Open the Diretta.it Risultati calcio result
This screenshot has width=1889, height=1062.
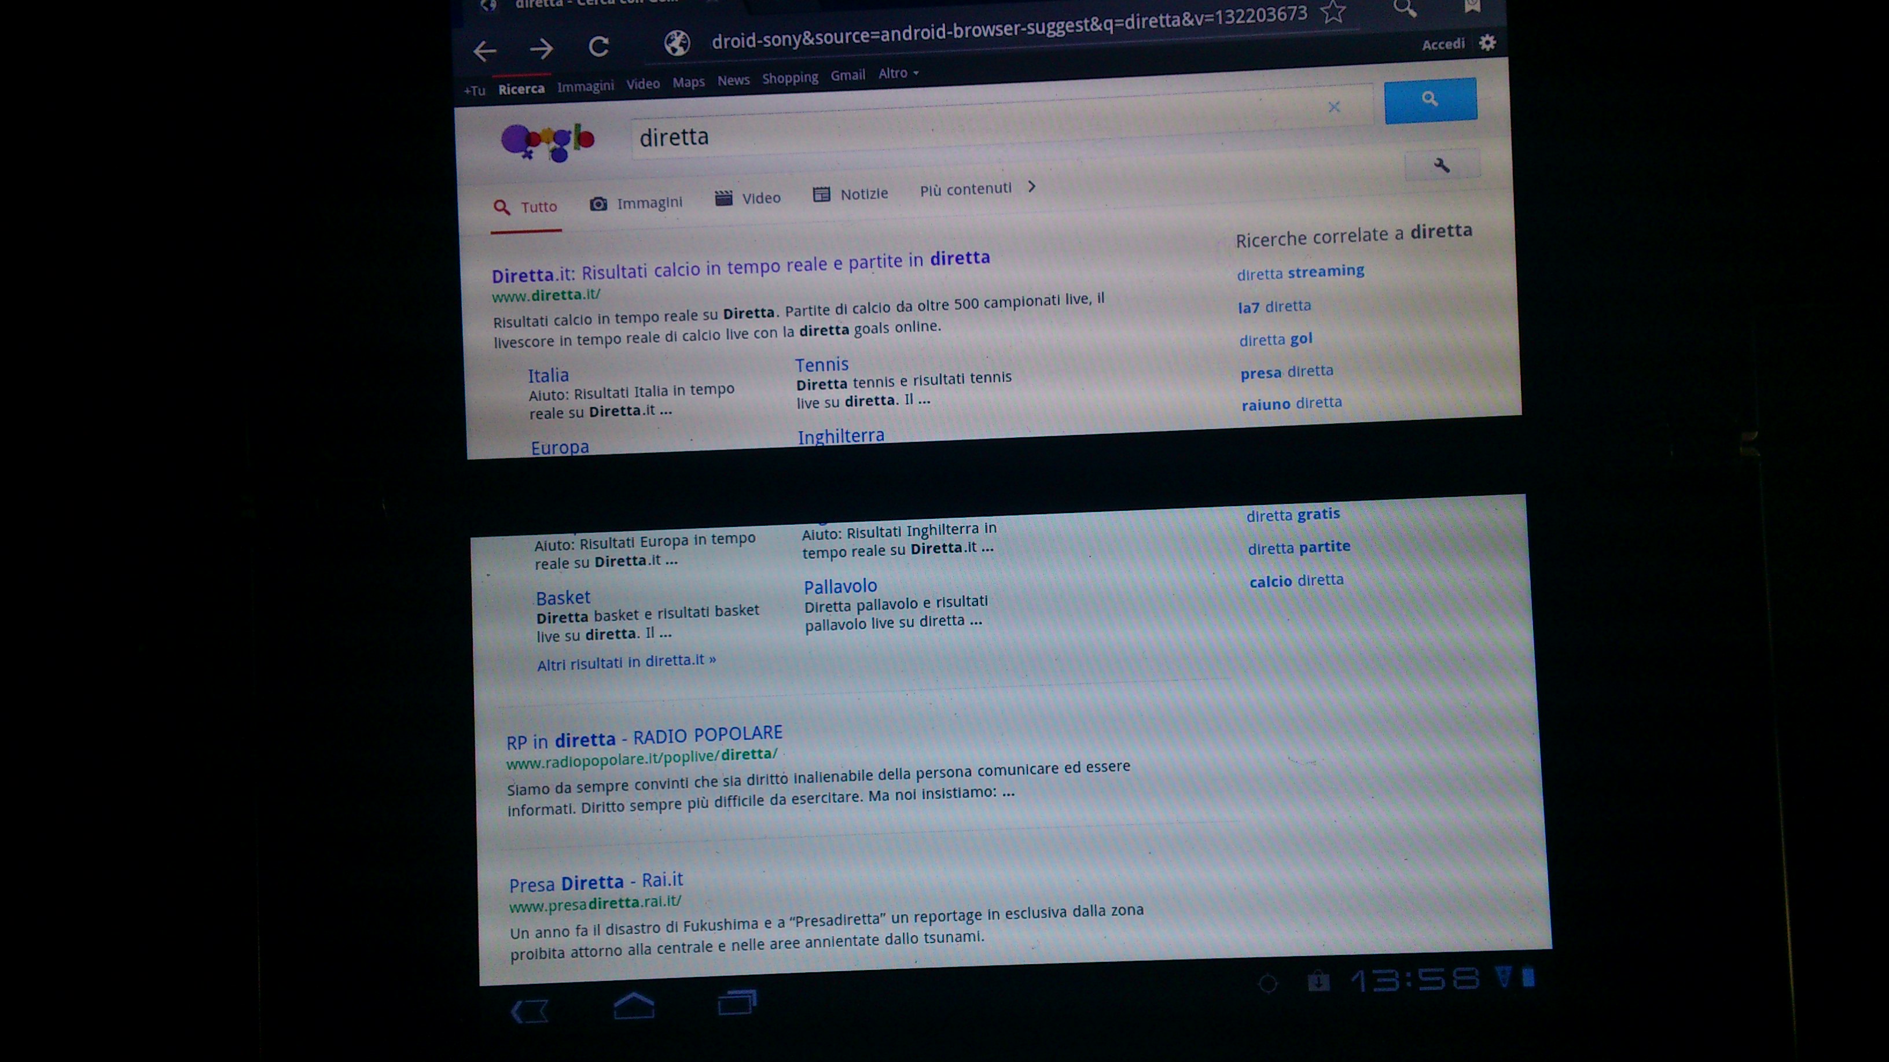point(741,267)
